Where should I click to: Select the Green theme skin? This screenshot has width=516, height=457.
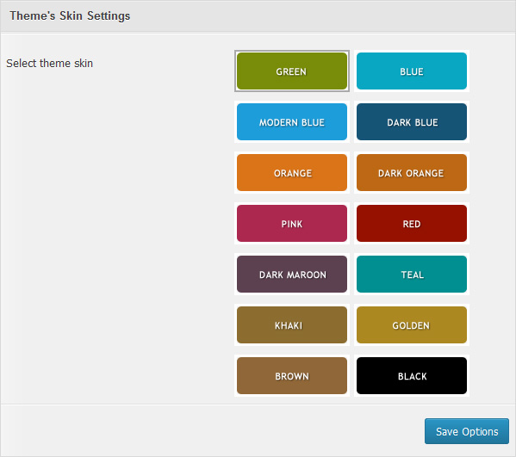[x=292, y=71]
